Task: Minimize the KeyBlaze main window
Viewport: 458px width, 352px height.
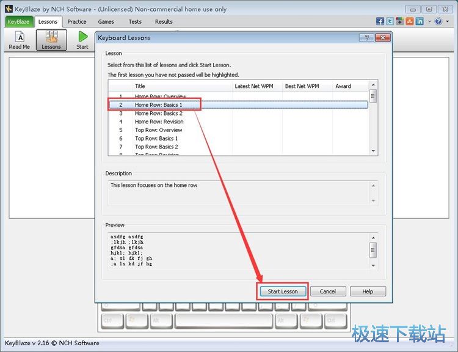Action: [413, 9]
